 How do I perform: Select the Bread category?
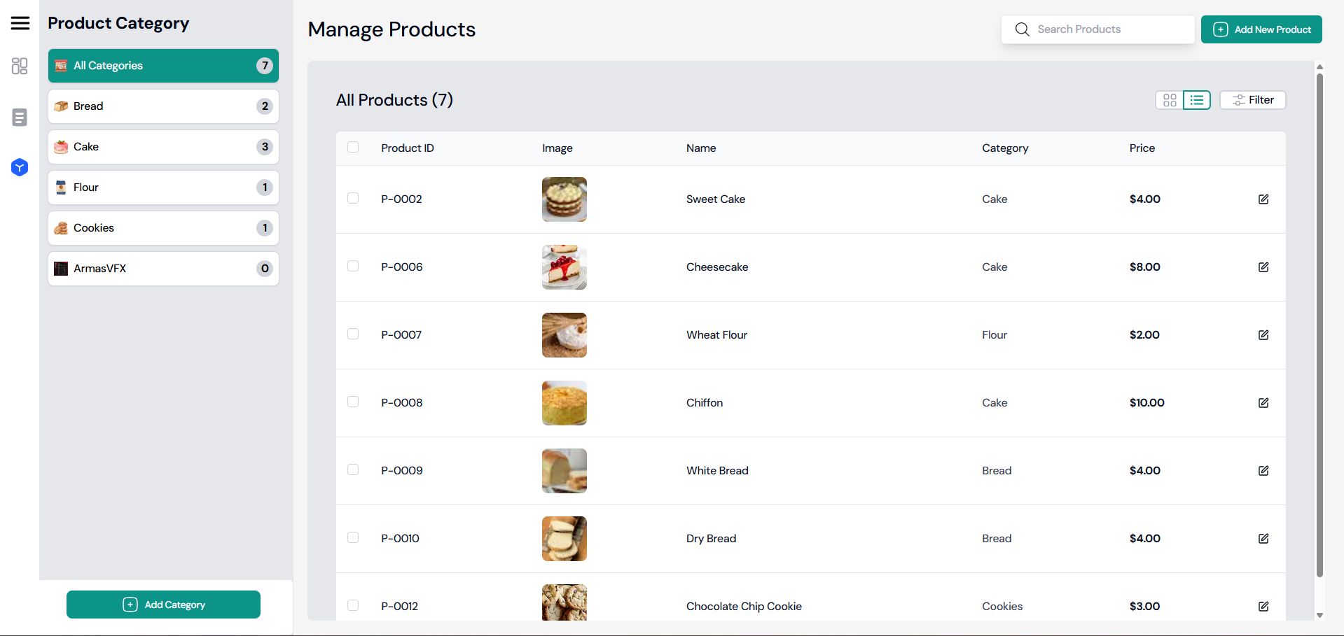click(163, 106)
